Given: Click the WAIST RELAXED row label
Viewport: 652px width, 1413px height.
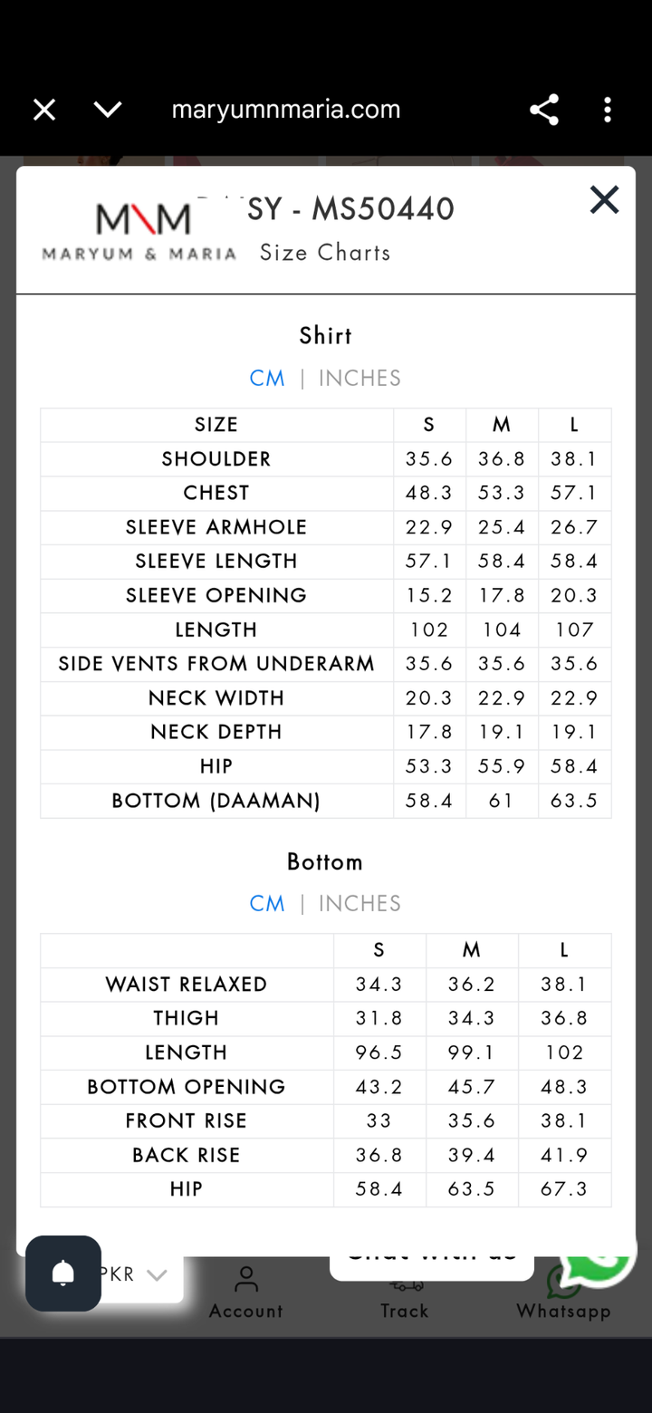Looking at the screenshot, I should [187, 985].
